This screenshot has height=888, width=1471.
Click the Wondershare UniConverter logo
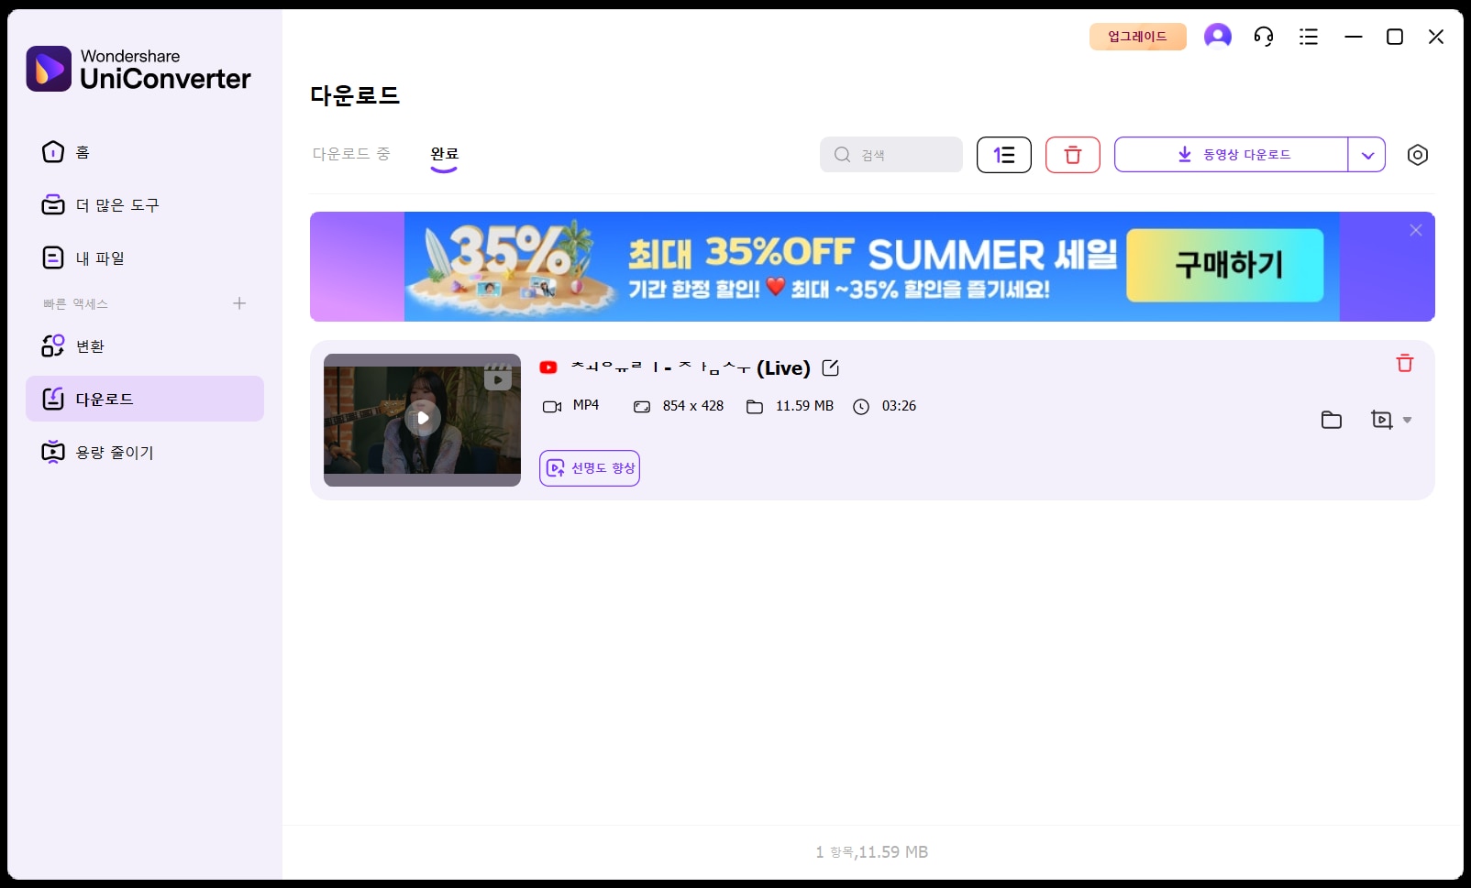[x=138, y=69]
